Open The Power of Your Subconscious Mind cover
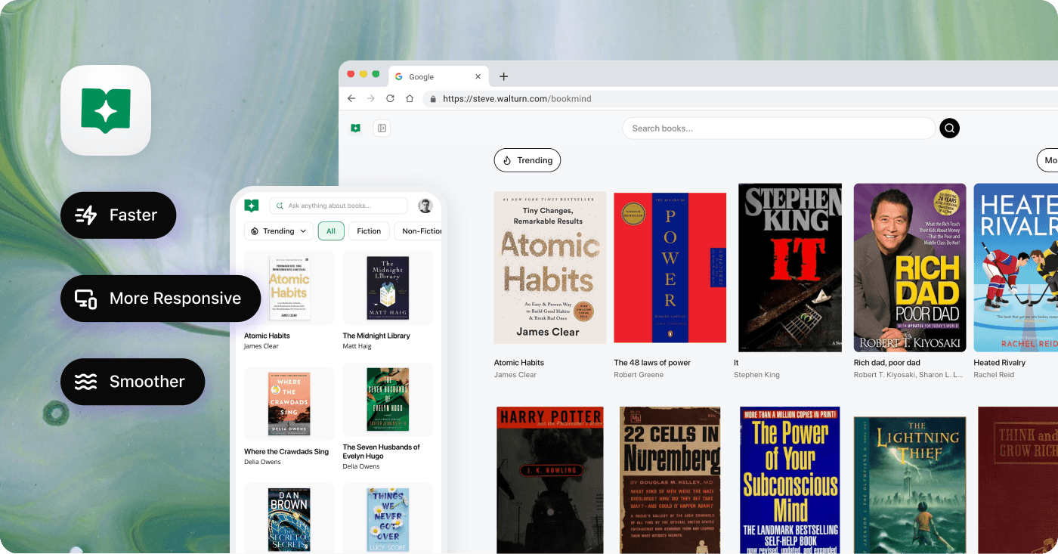Screen dimensions: 1058x554 click(x=790, y=480)
